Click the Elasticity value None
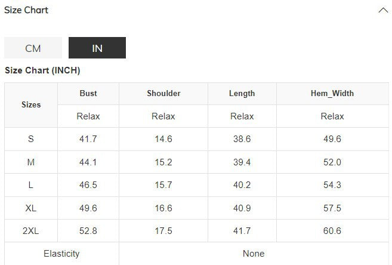Viewport: 392px width, 265px height. coord(254,254)
